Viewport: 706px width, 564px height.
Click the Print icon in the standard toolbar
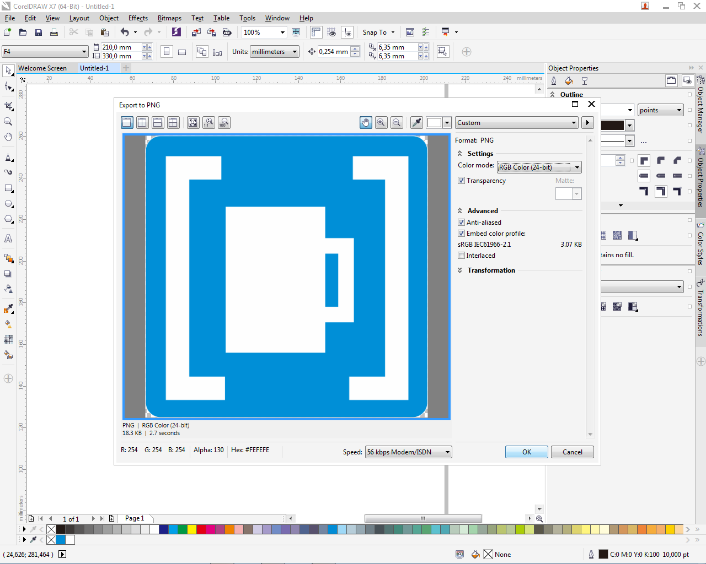click(x=54, y=32)
